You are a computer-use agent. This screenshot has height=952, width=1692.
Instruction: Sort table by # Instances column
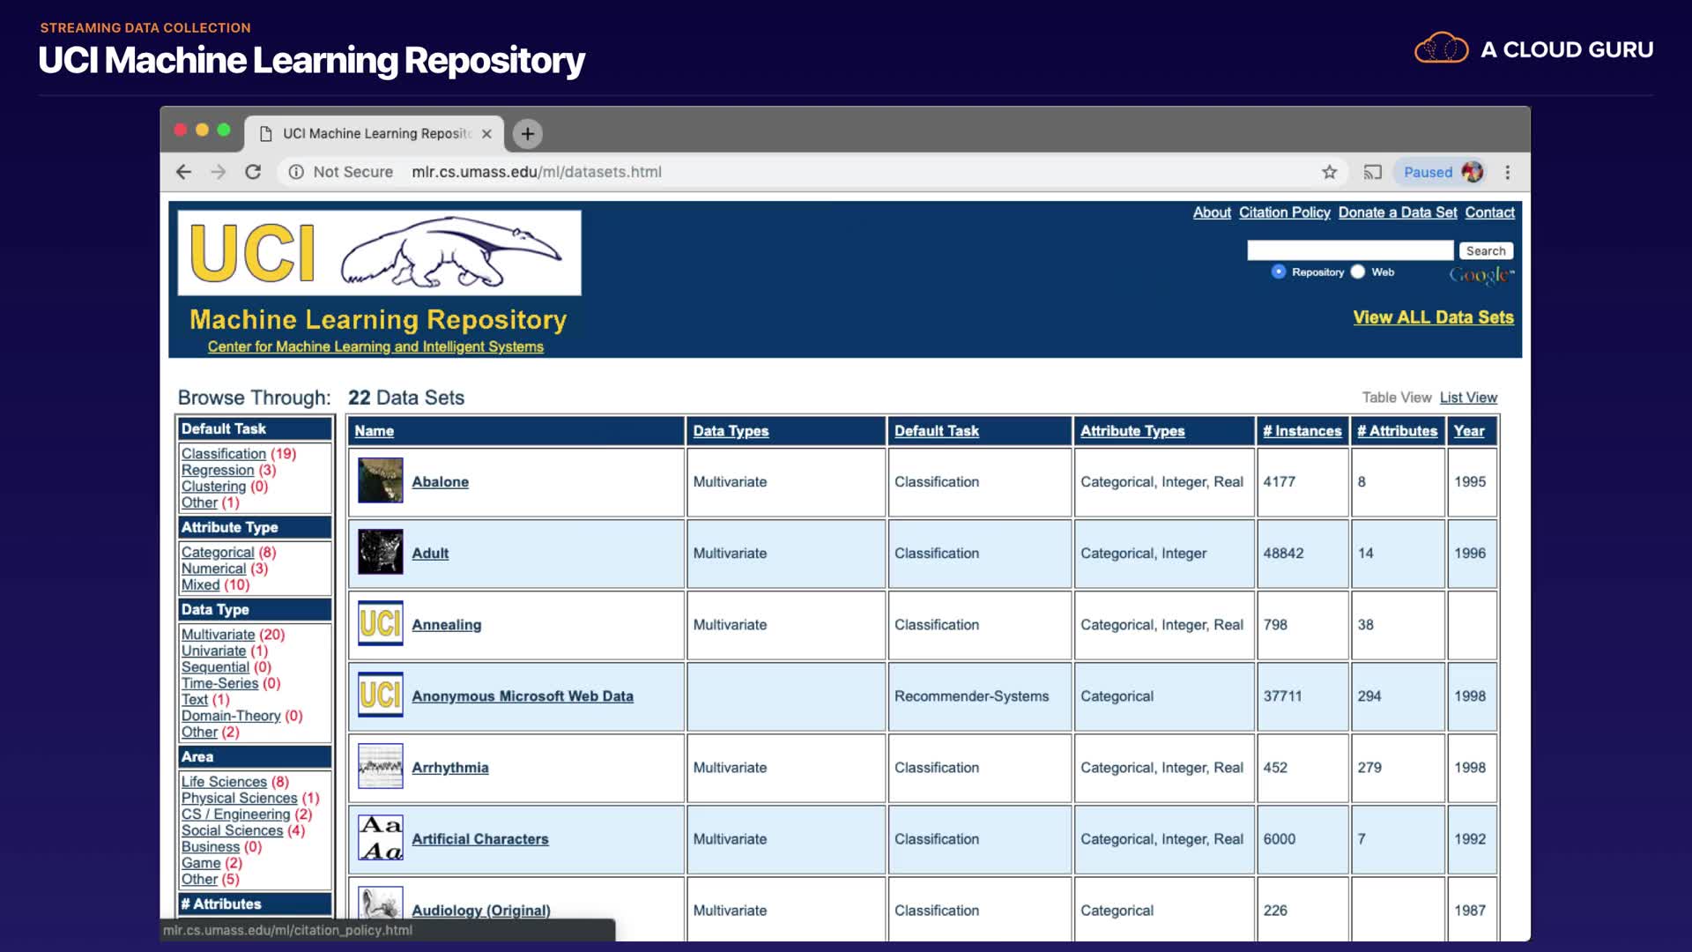pos(1302,431)
